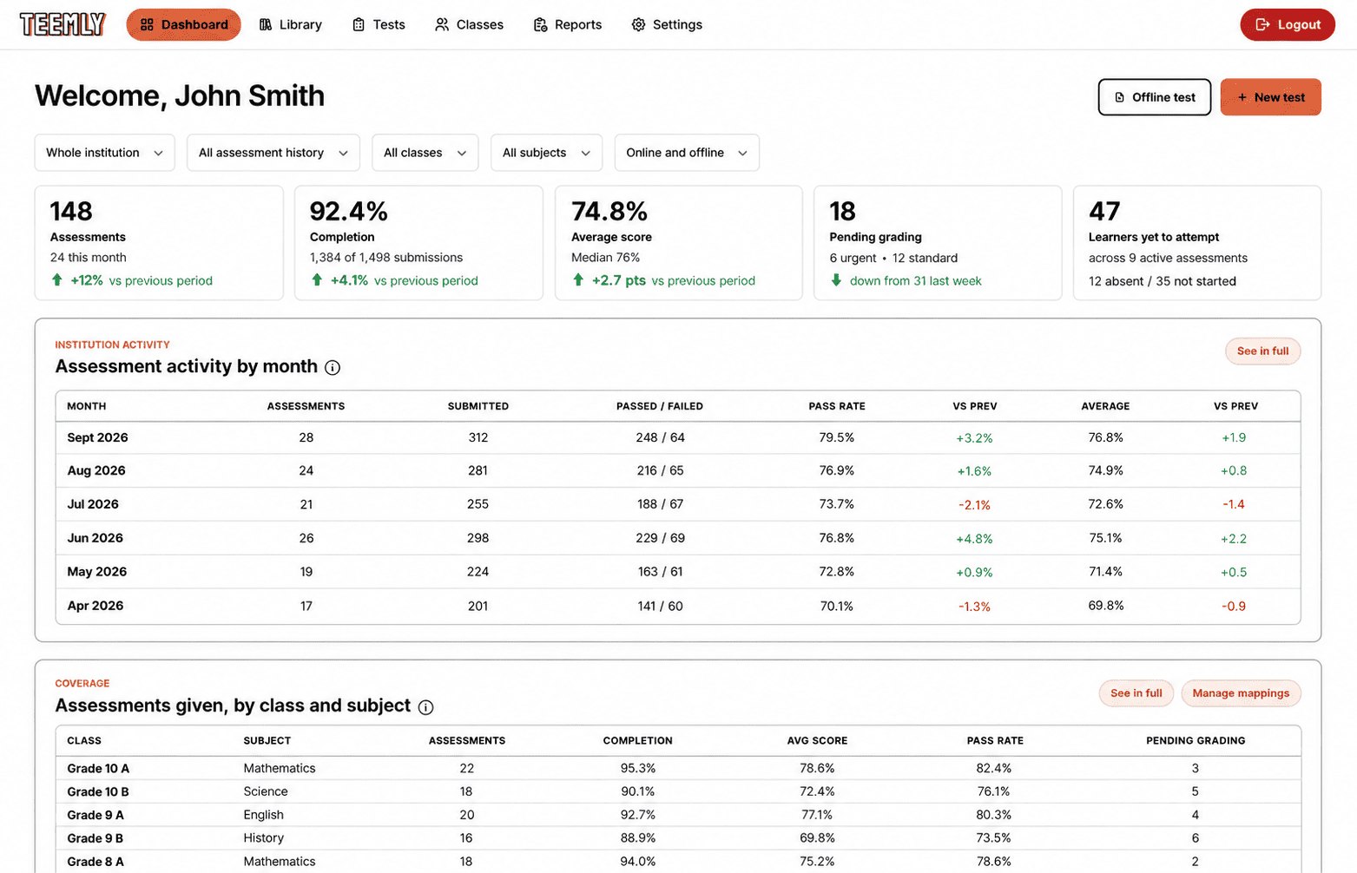Navigate to the Reports tab
Image resolution: width=1357 pixels, height=873 pixels.
click(x=568, y=24)
